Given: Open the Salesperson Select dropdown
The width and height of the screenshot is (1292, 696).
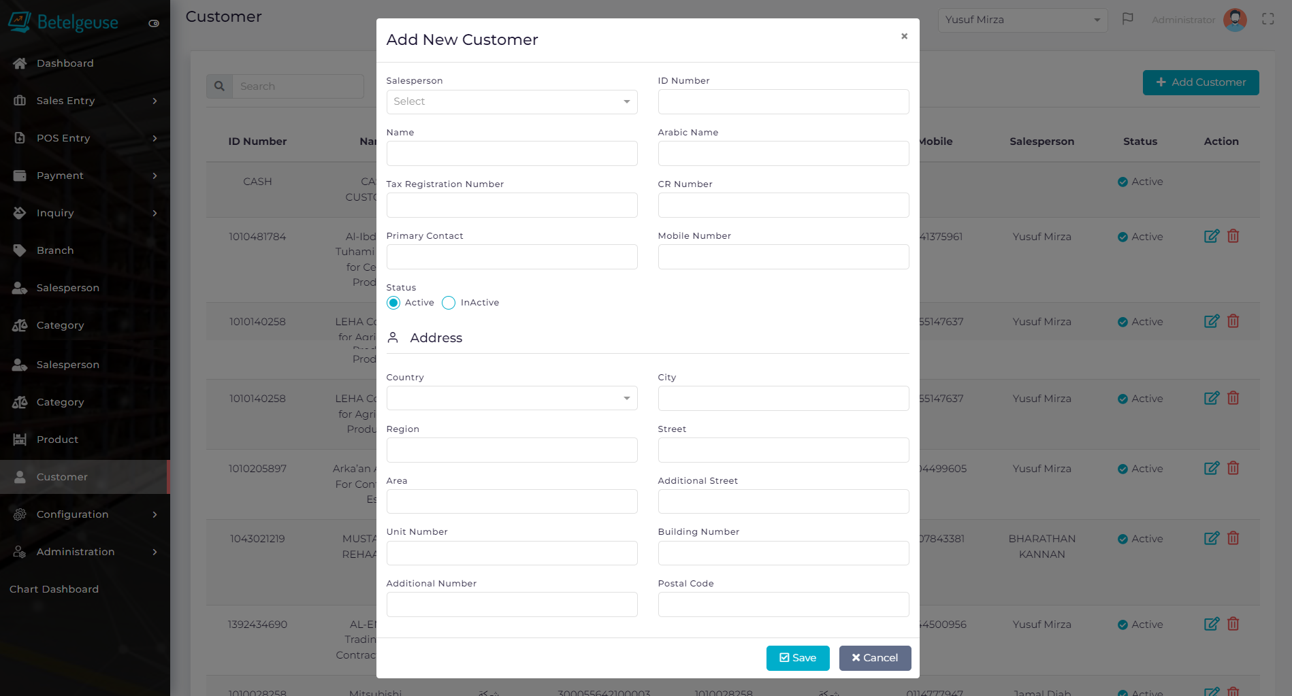Looking at the screenshot, I should point(511,101).
